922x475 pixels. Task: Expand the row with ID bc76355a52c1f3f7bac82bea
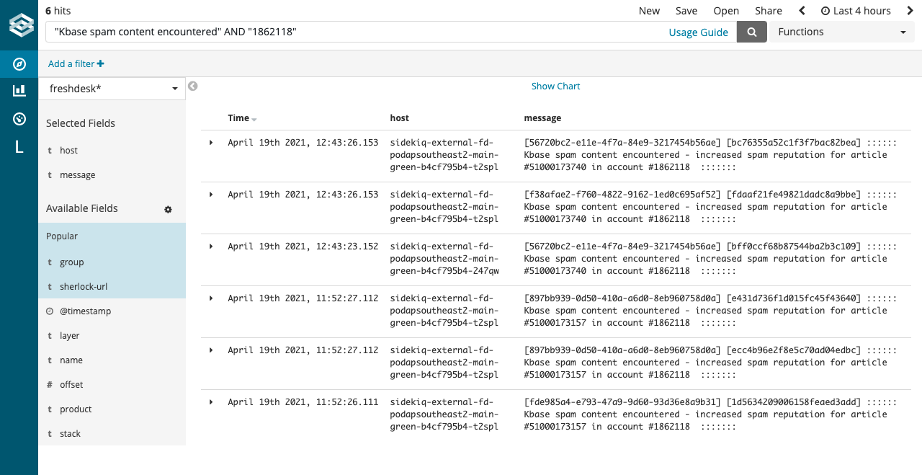pos(211,143)
